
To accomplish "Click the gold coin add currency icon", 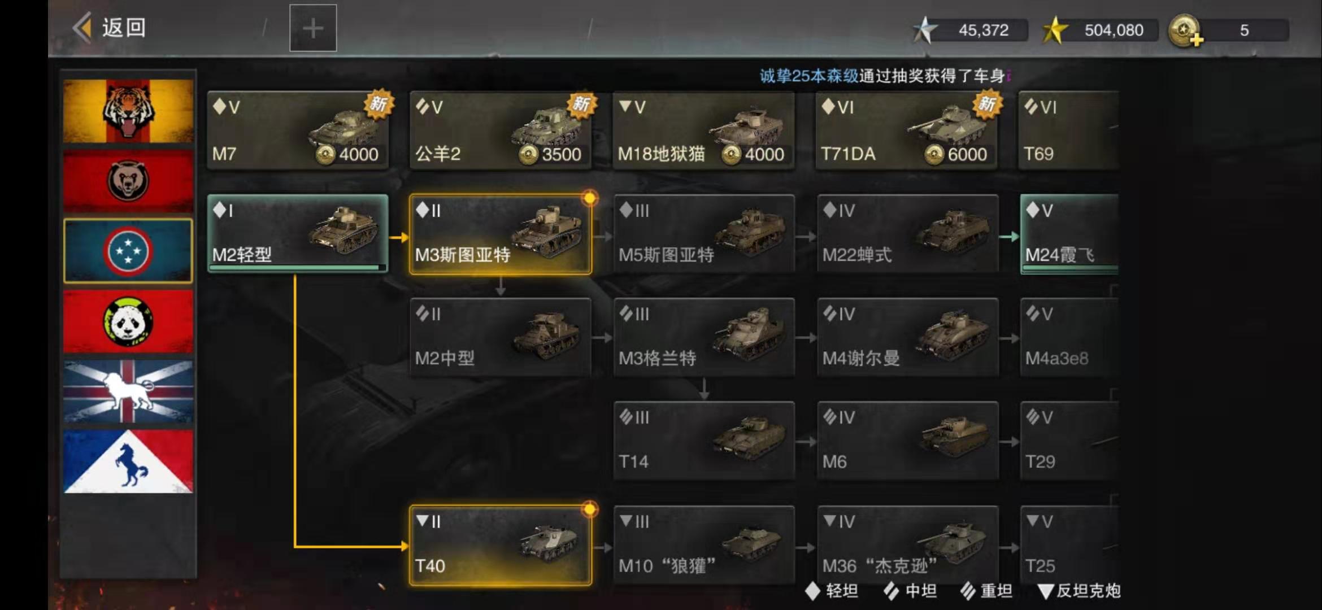I will (1185, 30).
